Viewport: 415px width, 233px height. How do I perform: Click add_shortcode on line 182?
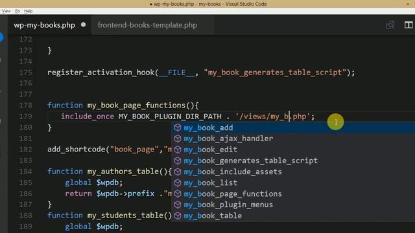(77, 150)
